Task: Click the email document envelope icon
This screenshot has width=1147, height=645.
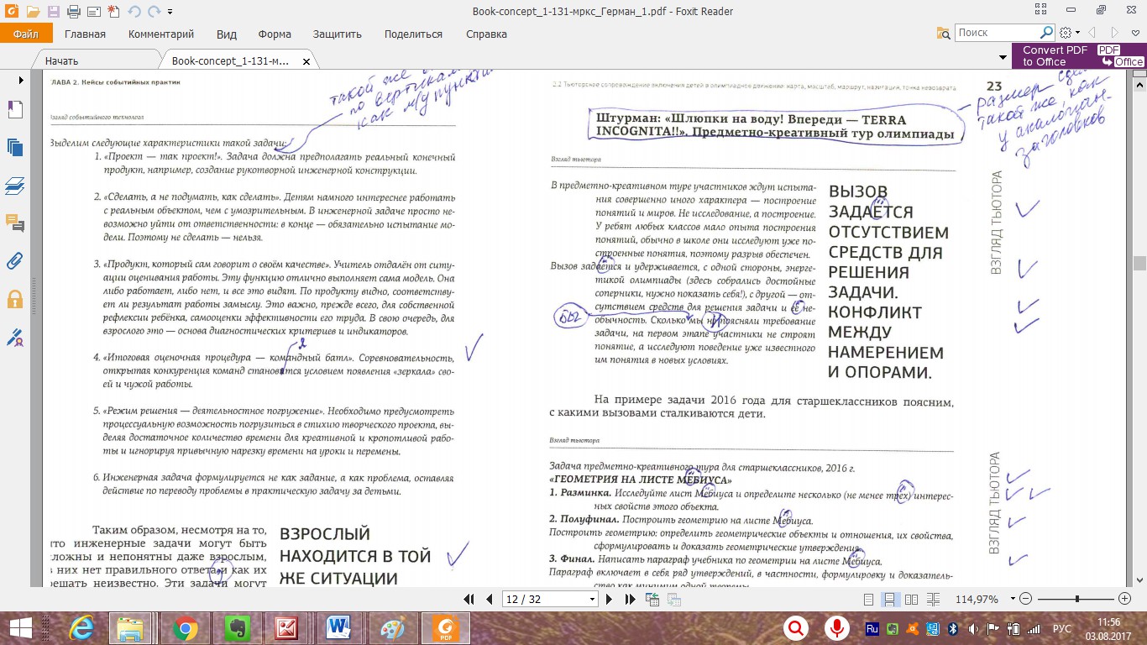Action: pyautogui.click(x=92, y=12)
